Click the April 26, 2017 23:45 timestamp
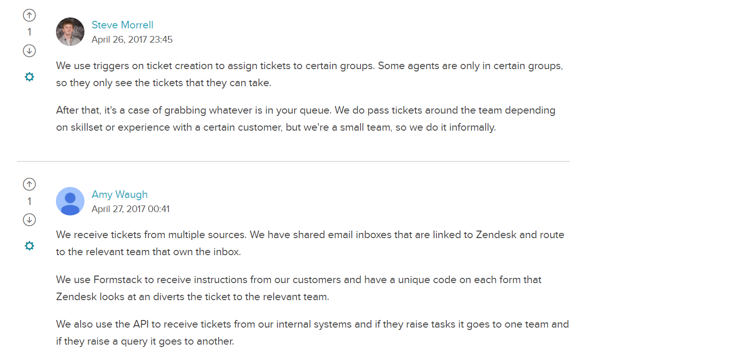747x356 pixels. pos(132,39)
